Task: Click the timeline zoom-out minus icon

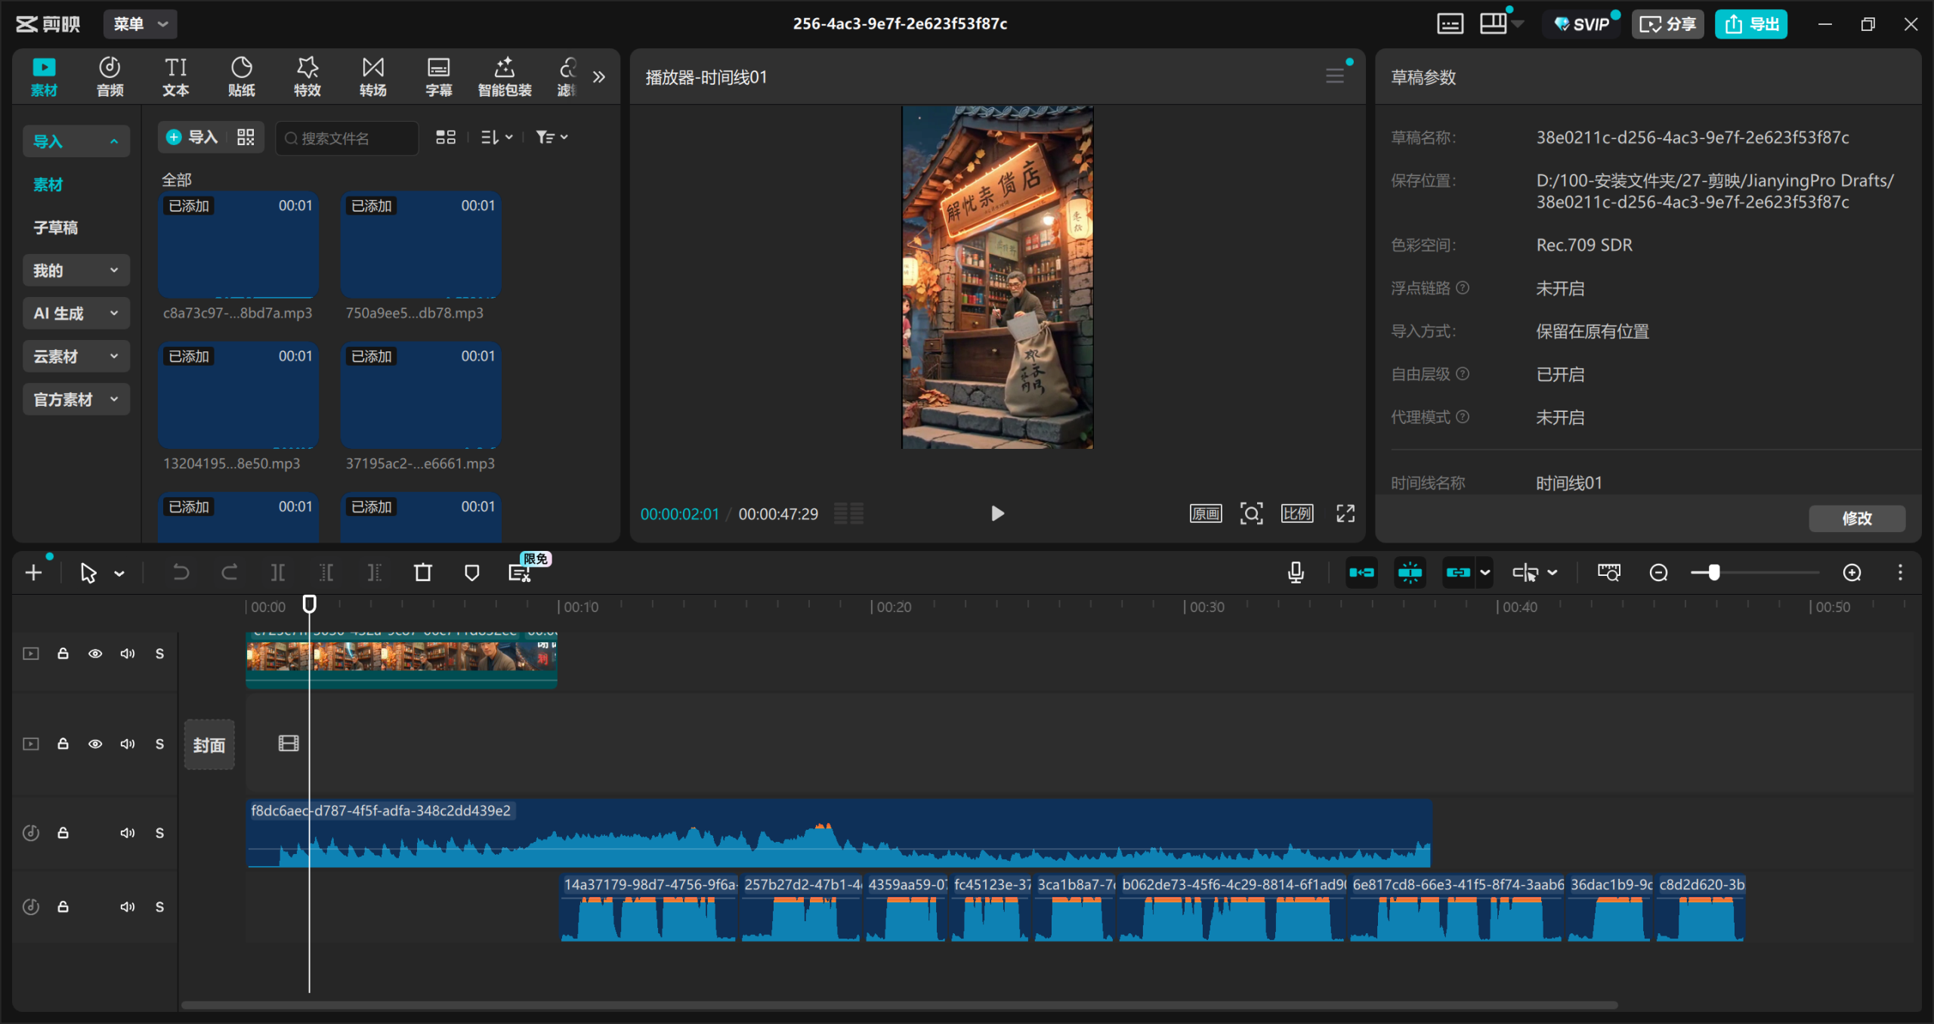Action: 1658,573
